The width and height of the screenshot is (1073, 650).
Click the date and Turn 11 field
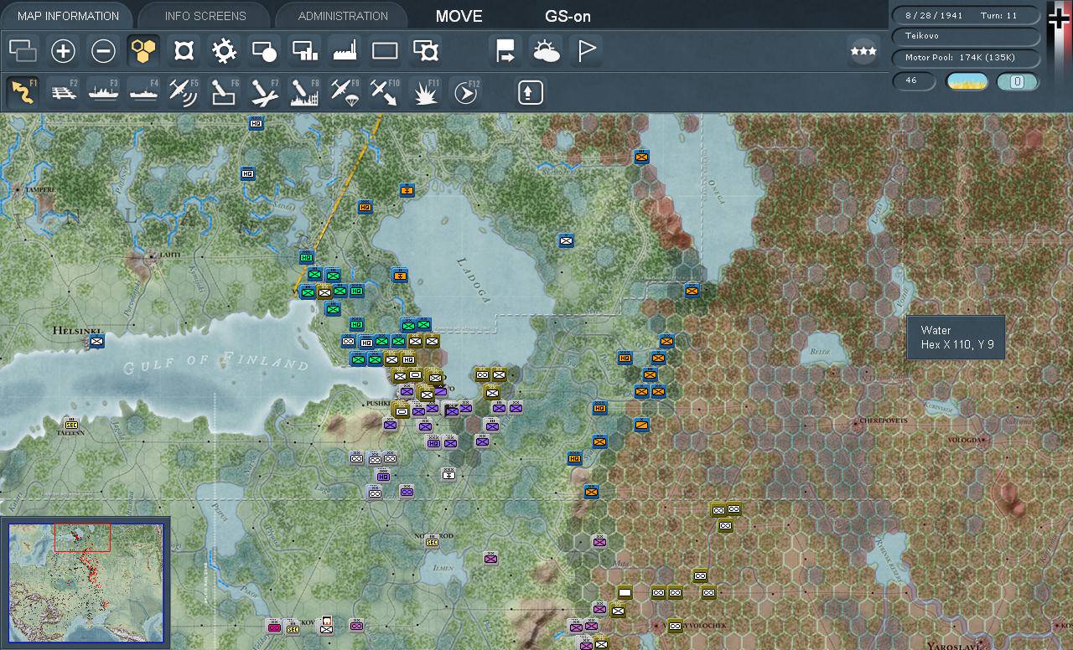click(967, 15)
